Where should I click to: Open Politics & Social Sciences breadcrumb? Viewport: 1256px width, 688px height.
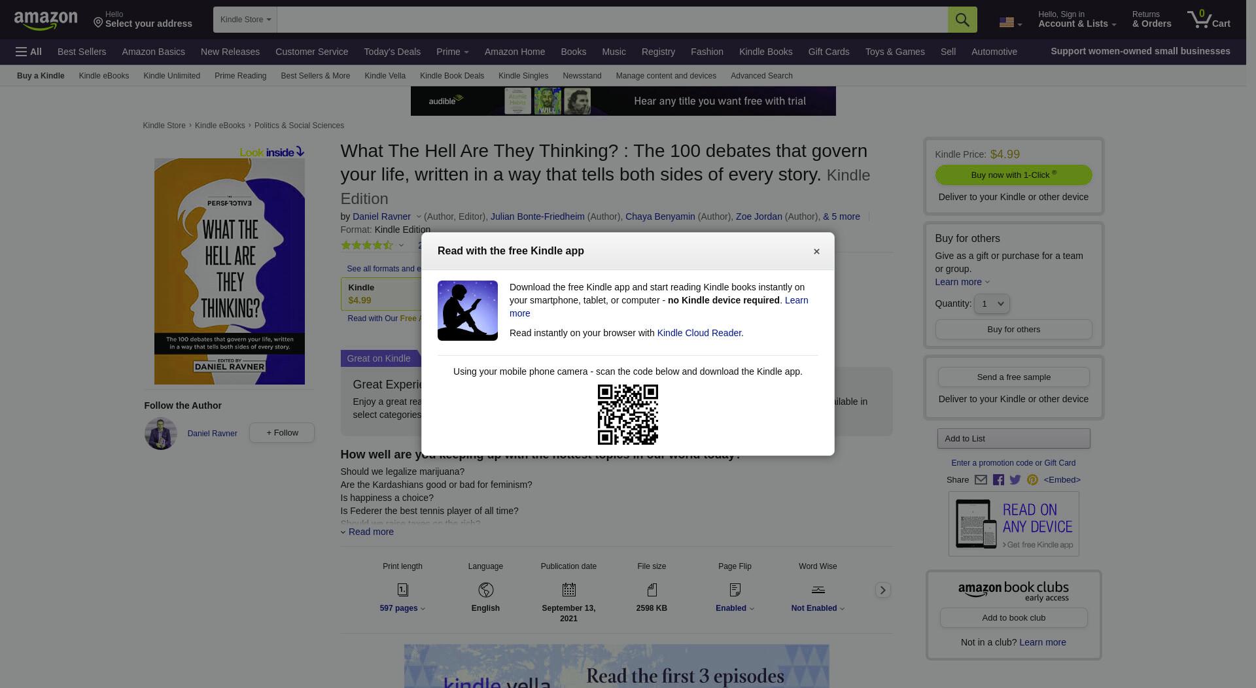pyautogui.click(x=299, y=126)
